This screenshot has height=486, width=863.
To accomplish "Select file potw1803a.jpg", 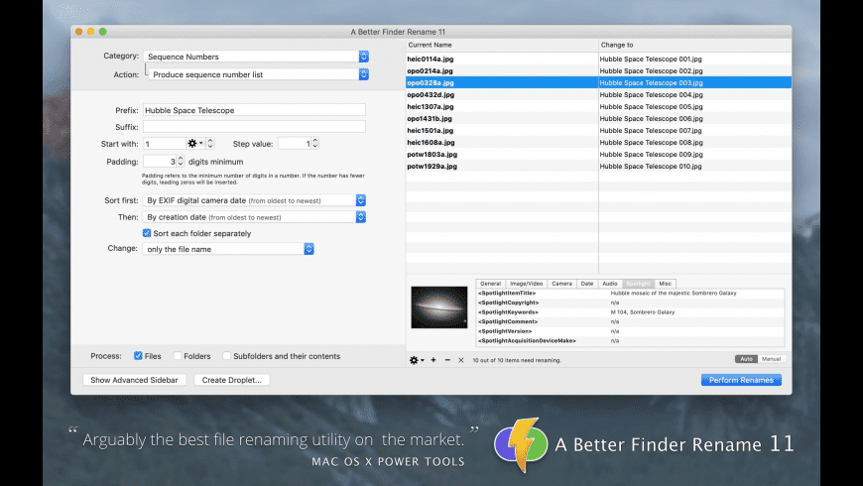I will [432, 154].
